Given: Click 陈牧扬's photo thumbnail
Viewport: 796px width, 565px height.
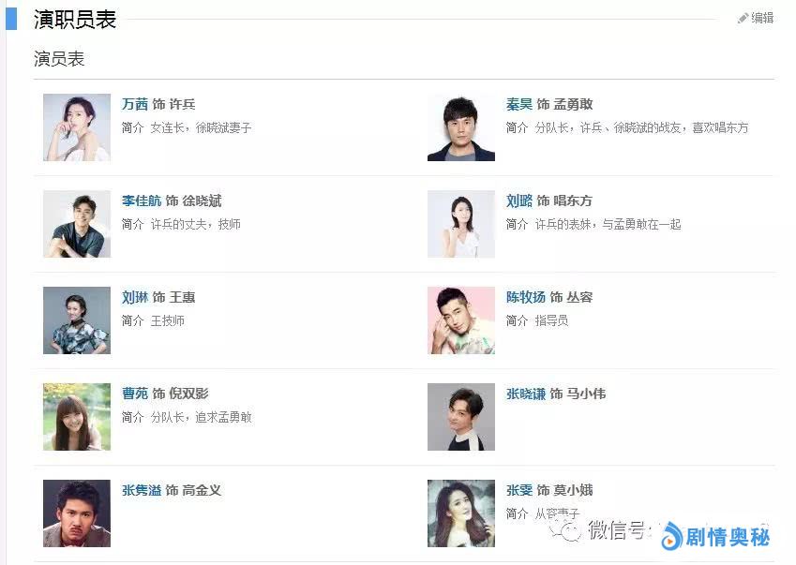Looking at the screenshot, I should [461, 320].
